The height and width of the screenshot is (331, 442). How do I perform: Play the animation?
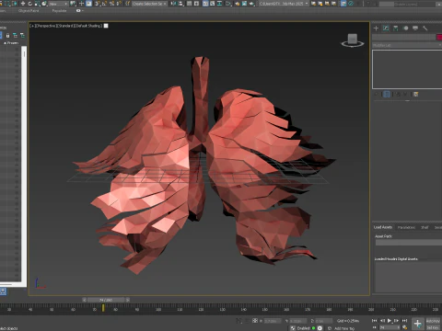[390, 321]
